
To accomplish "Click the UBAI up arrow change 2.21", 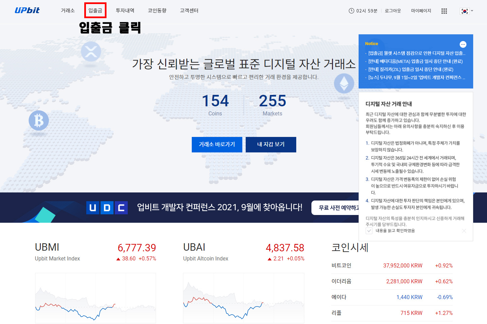I will coord(276,259).
